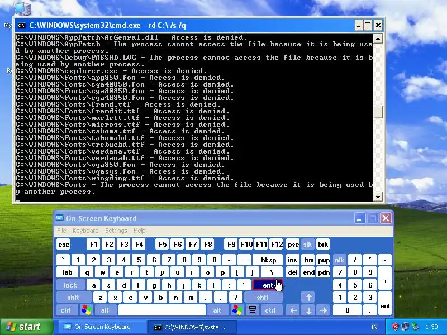The width and height of the screenshot is (447, 335).
Task: Click the red security shield tray icon
Action: [395, 327]
